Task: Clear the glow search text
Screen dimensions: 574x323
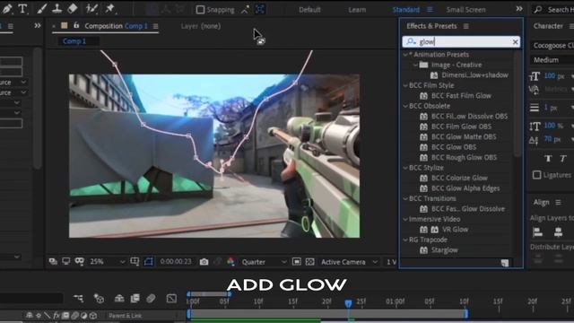Action: tap(515, 42)
